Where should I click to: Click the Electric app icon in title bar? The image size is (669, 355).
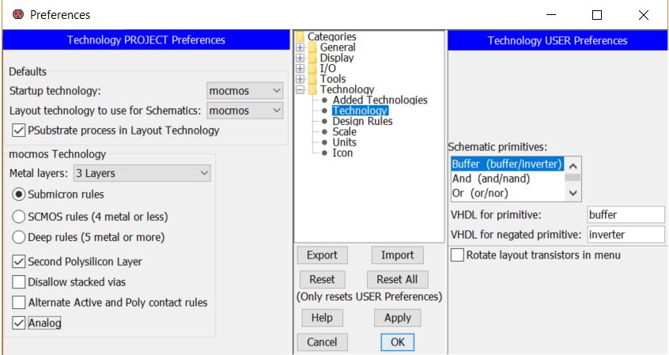pos(17,14)
